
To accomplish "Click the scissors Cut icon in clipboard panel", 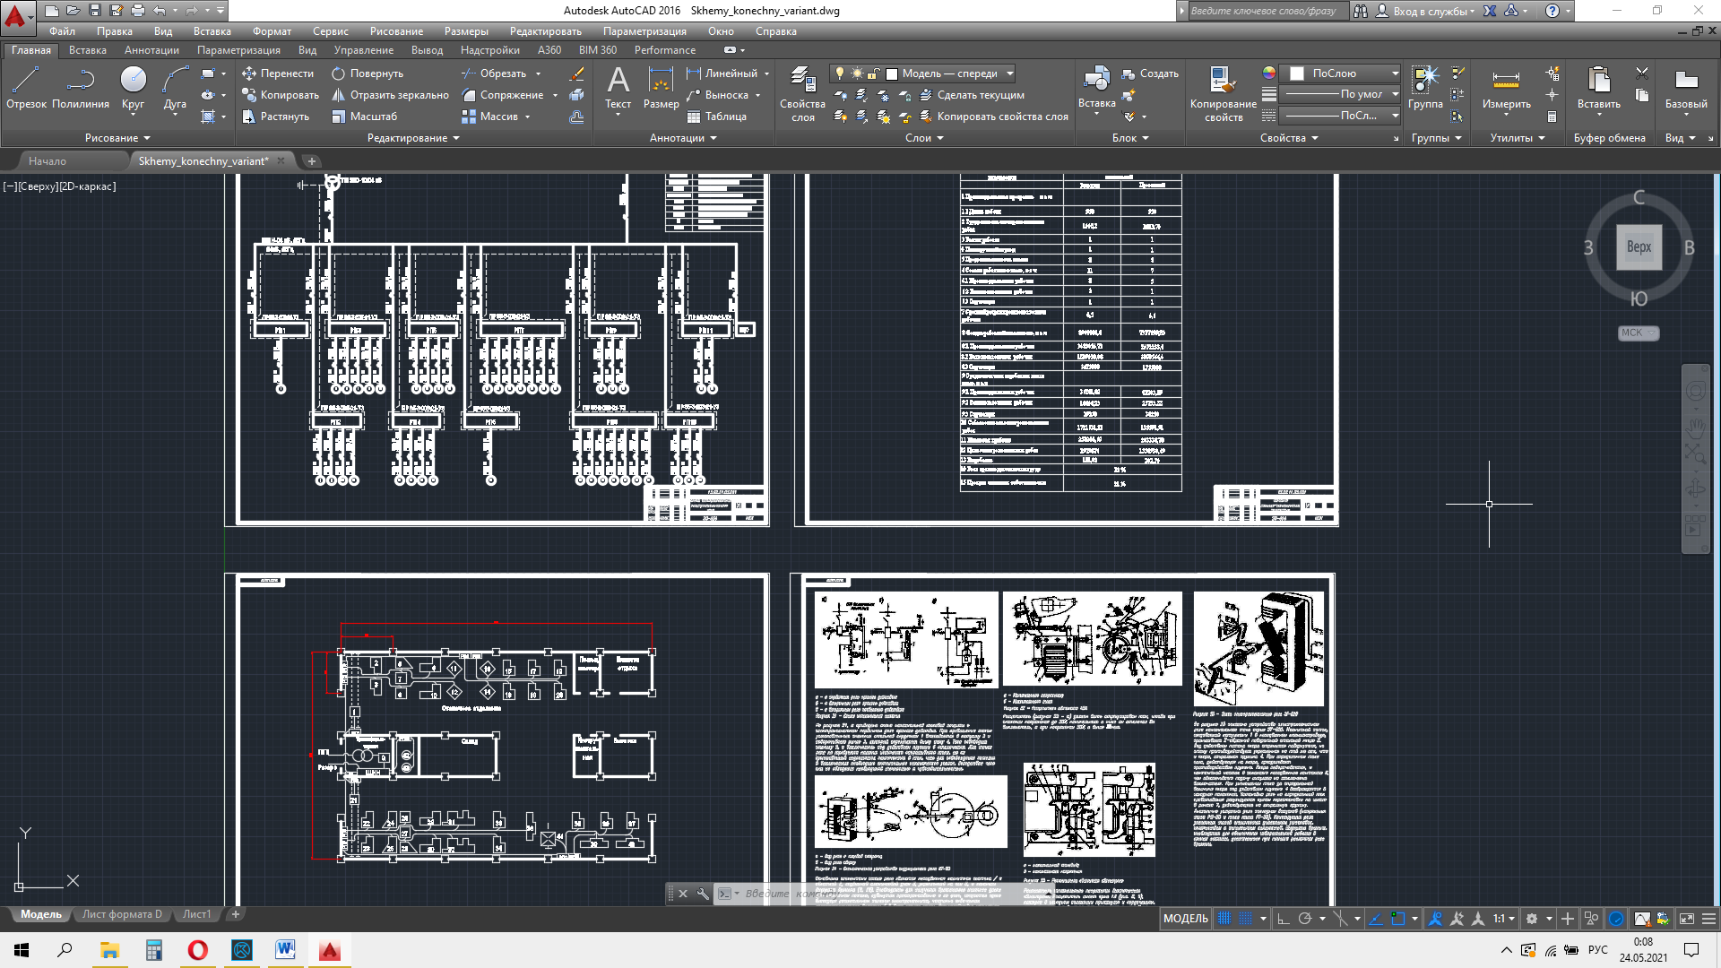I will (x=1642, y=73).
